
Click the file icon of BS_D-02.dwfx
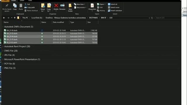(5, 43)
